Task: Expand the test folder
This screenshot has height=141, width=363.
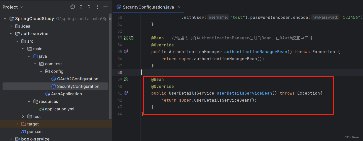Action: (23, 116)
